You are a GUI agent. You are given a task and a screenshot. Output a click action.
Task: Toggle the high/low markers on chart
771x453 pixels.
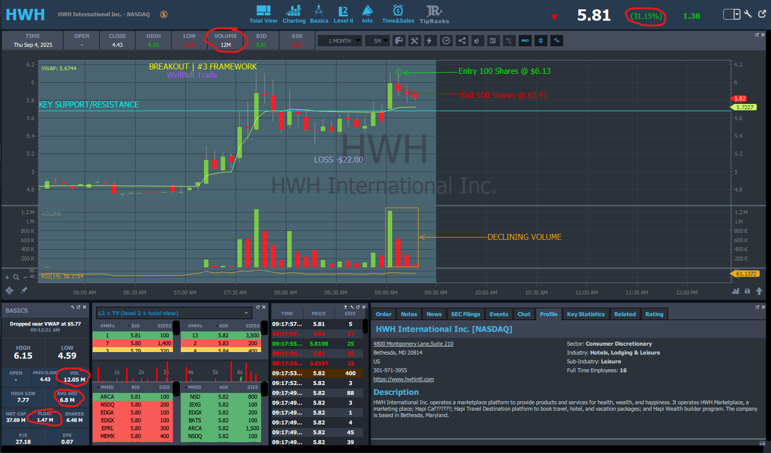509,41
